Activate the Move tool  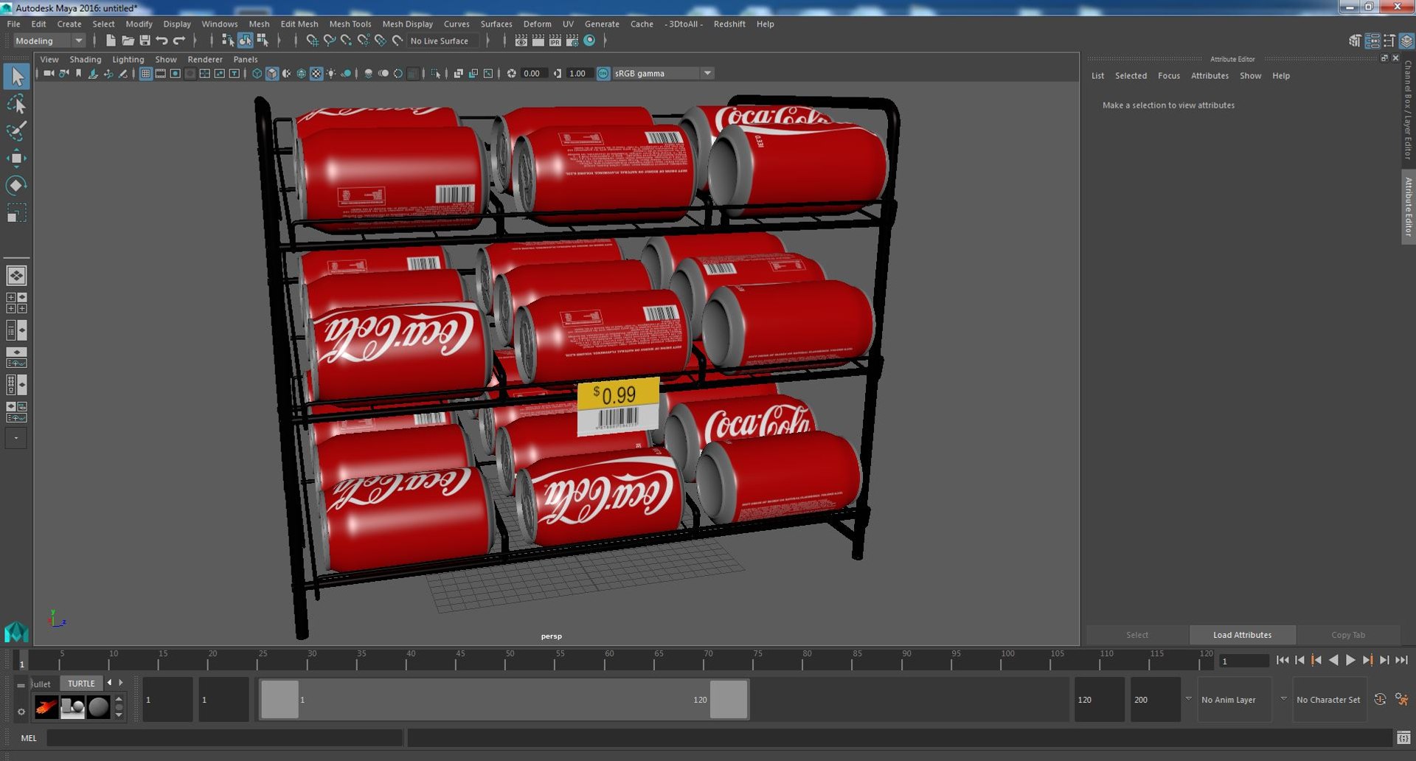[x=16, y=159]
